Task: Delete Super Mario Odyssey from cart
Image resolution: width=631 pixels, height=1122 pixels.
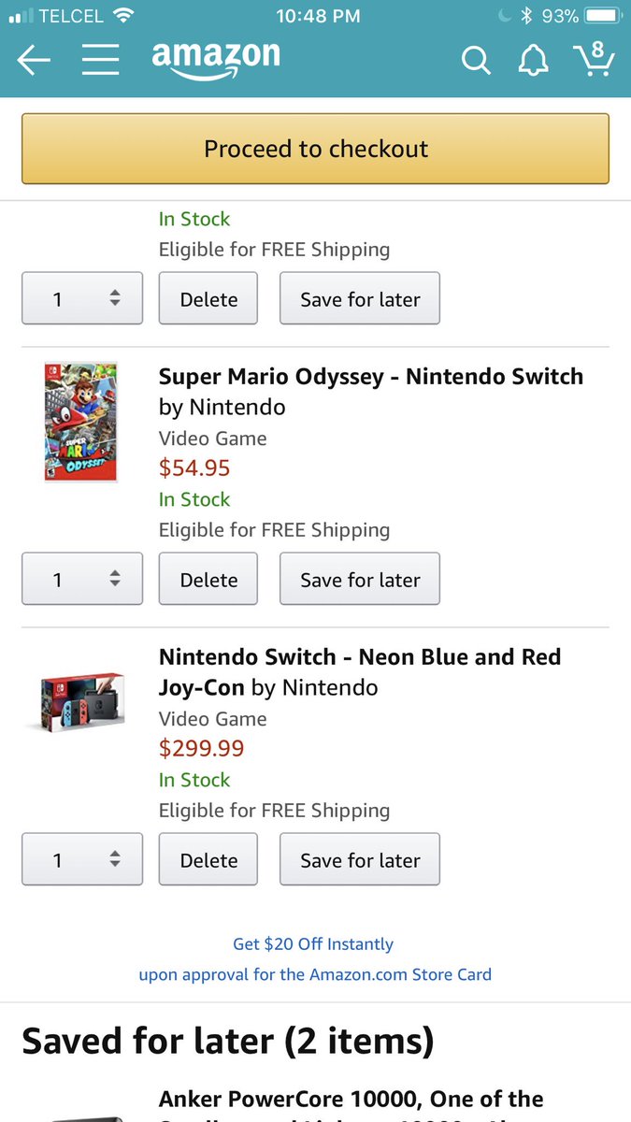Action: [208, 580]
